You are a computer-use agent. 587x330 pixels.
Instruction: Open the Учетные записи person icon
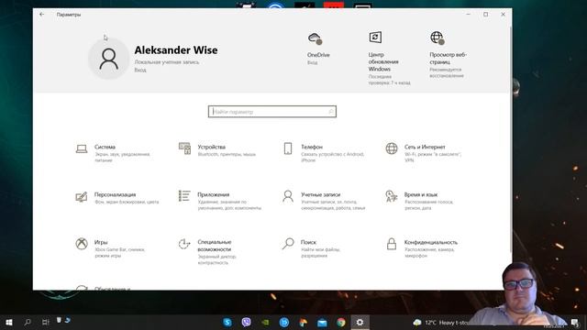point(288,196)
